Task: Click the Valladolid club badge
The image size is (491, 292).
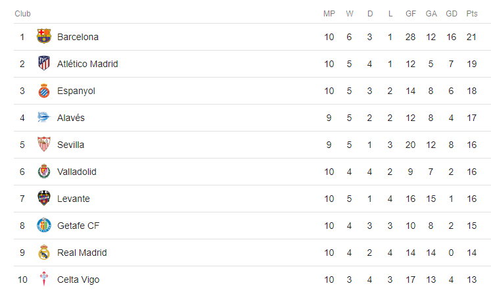Action: point(44,172)
